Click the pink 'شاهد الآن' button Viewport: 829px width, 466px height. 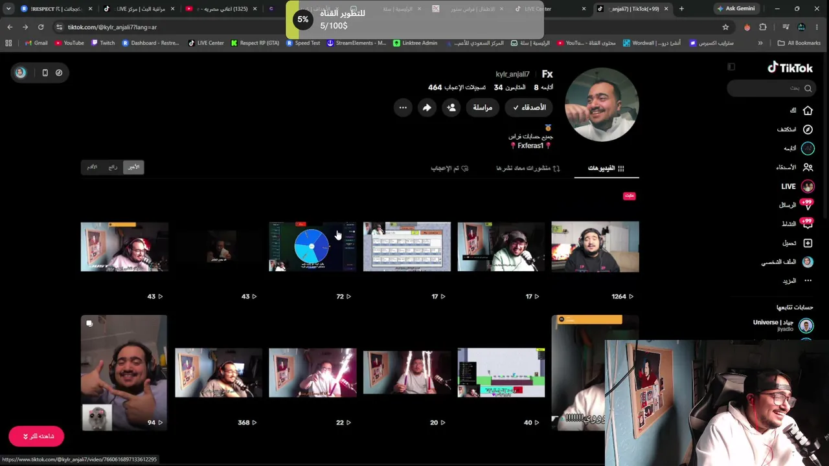[x=36, y=436]
